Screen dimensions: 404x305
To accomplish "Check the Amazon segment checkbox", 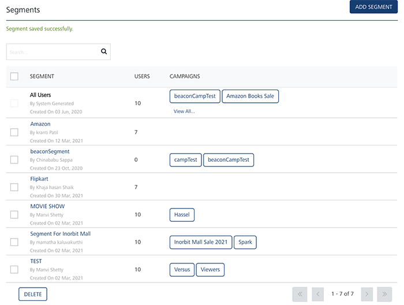I will [14, 132].
